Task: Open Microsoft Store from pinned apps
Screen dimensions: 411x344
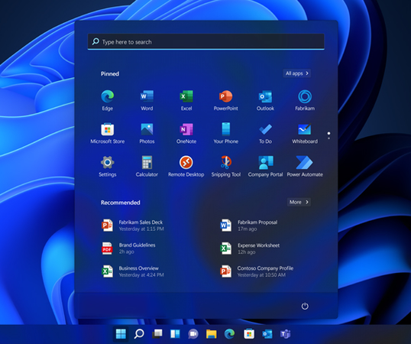Action: [x=108, y=133]
